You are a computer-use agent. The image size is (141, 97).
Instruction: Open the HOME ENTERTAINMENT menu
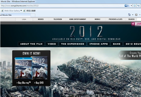pyautogui.click(x=78, y=19)
